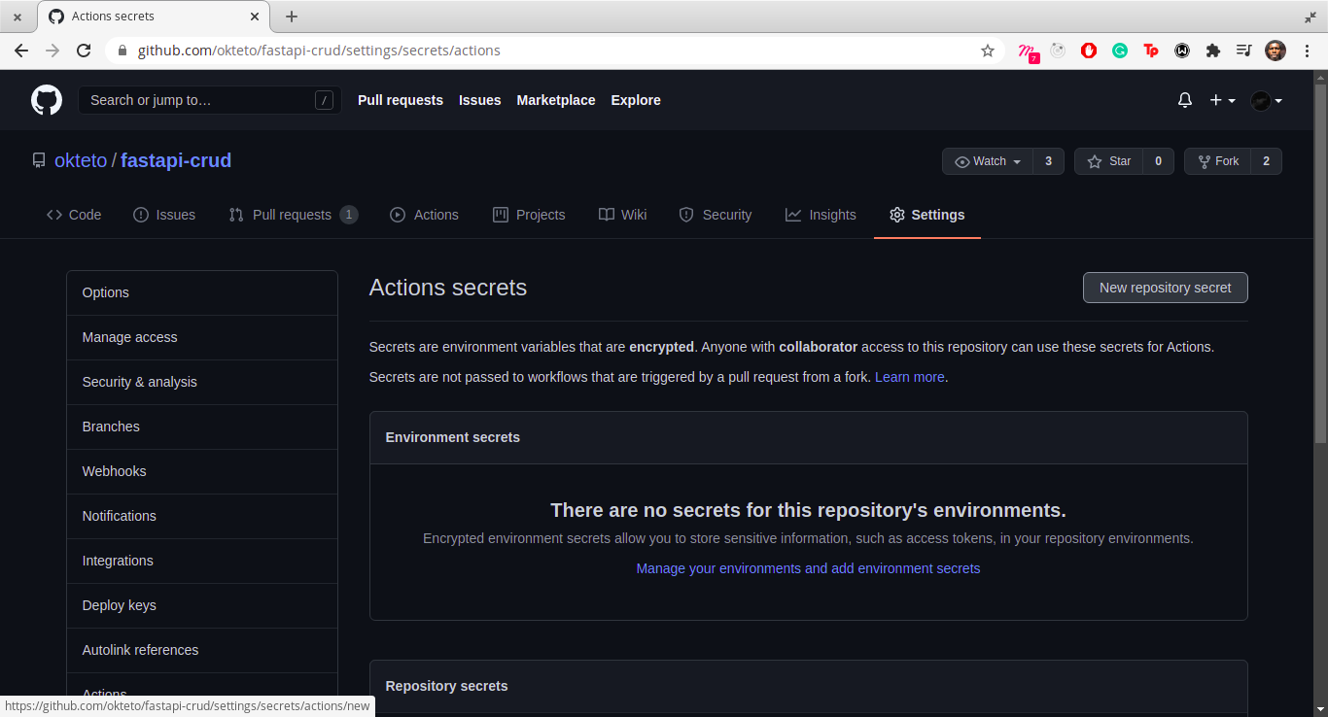The width and height of the screenshot is (1328, 717).
Task: Star the fastapi-crud repository
Action: pos(1109,161)
